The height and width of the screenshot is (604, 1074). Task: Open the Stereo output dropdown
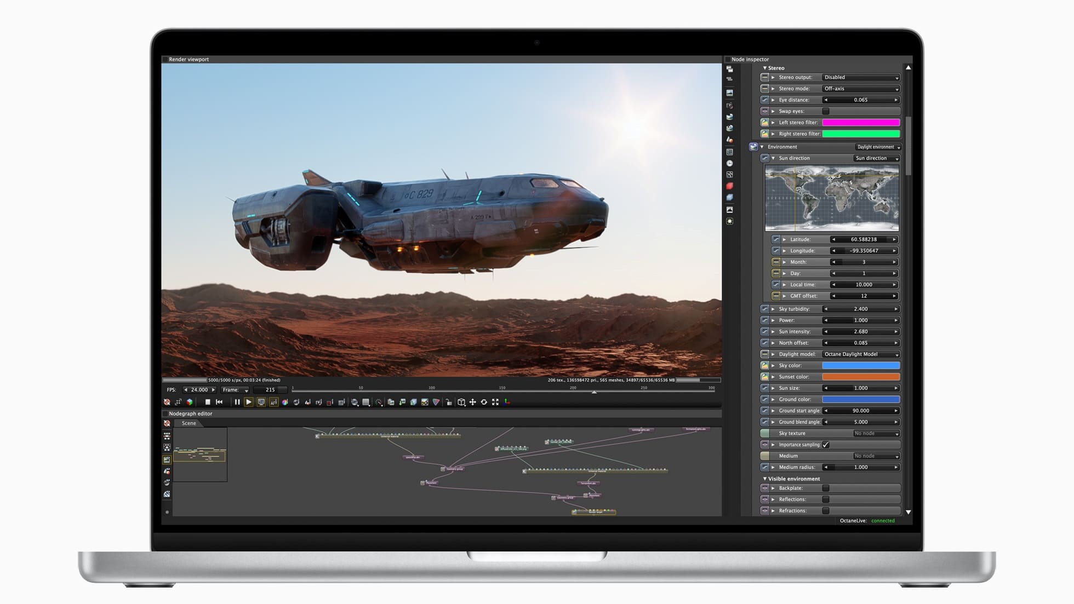860,77
